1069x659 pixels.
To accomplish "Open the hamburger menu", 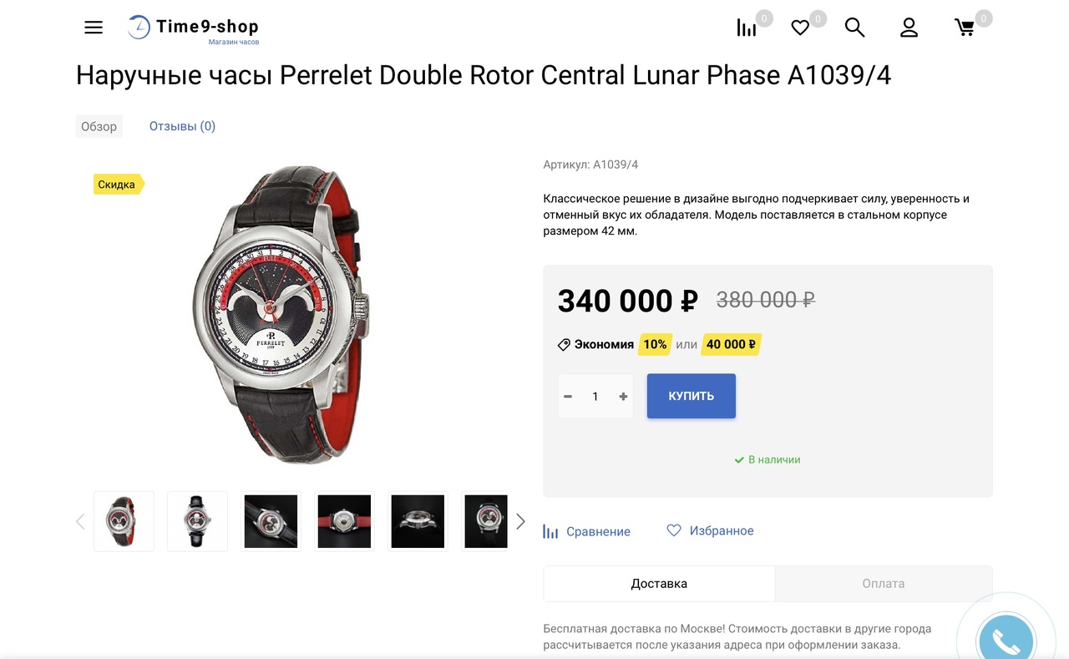I will pos(94,28).
